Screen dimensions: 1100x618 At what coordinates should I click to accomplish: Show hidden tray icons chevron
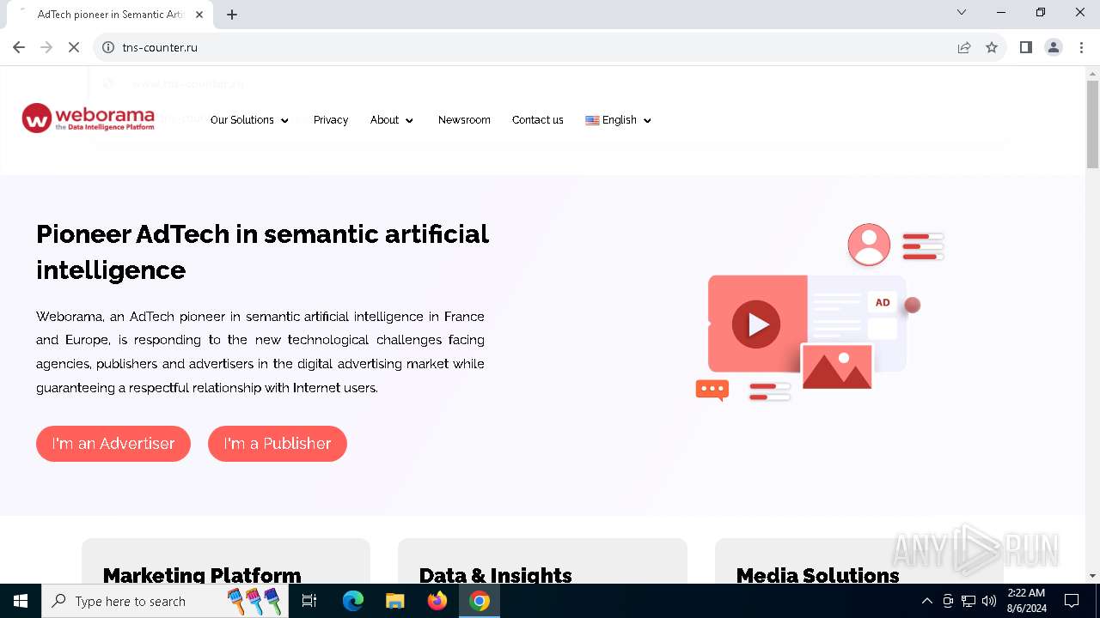tap(926, 601)
